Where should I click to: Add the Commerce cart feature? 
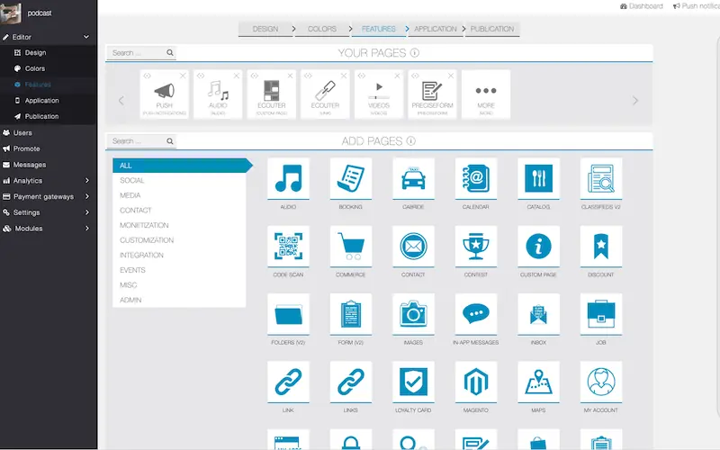coord(351,247)
